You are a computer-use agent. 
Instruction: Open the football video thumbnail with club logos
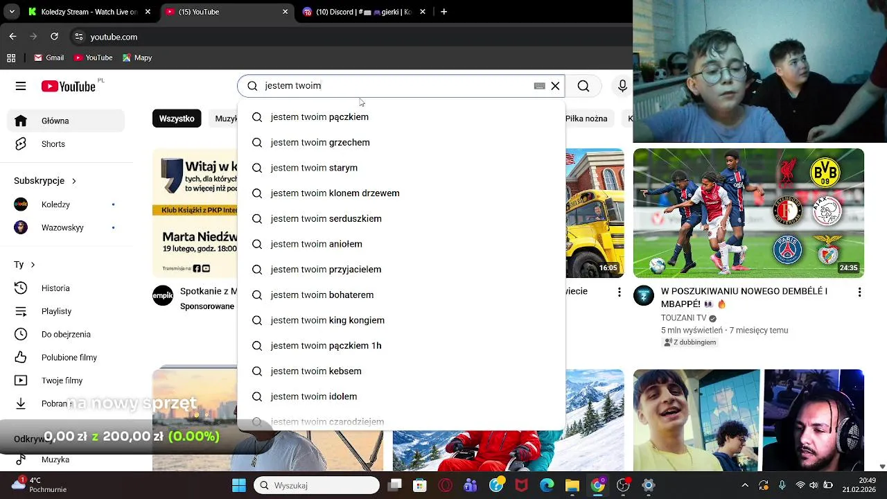click(x=748, y=213)
